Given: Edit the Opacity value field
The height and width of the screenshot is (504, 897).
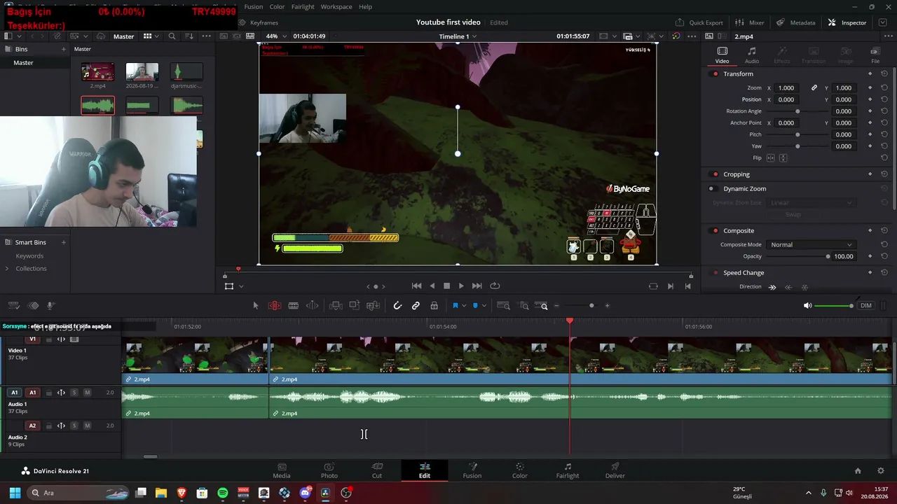Looking at the screenshot, I should coord(844,256).
